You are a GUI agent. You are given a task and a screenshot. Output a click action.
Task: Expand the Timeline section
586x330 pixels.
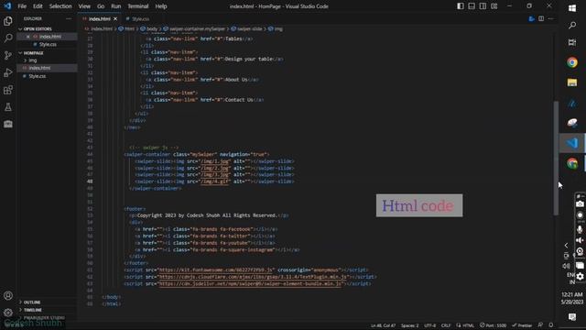[x=47, y=310]
